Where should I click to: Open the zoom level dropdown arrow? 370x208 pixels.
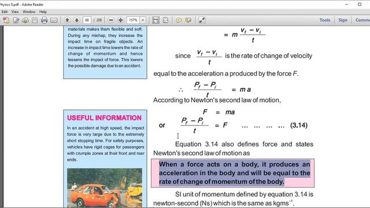coord(143,20)
